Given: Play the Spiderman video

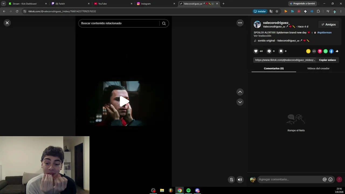Looking at the screenshot, I should coord(124,101).
